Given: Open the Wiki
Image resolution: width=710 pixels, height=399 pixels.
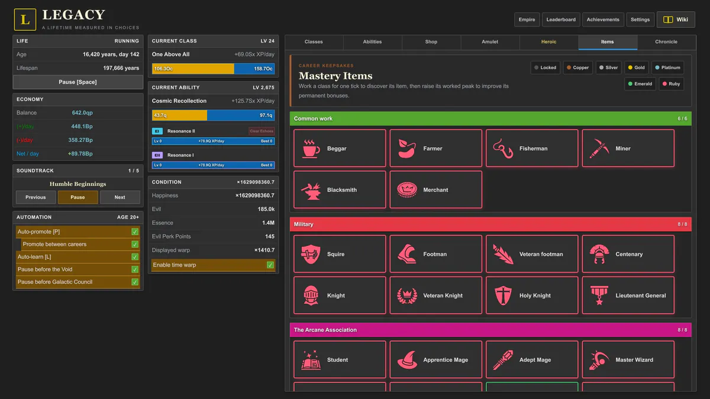Looking at the screenshot, I should 676,20.
